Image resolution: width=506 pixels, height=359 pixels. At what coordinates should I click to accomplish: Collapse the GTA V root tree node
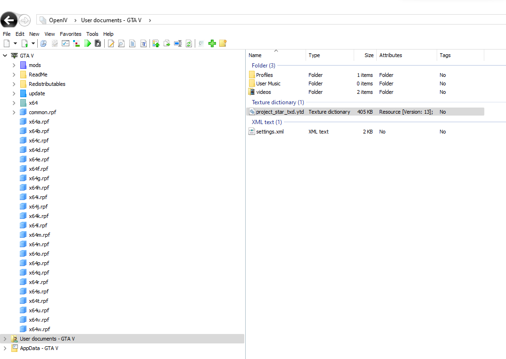[x=5, y=56]
